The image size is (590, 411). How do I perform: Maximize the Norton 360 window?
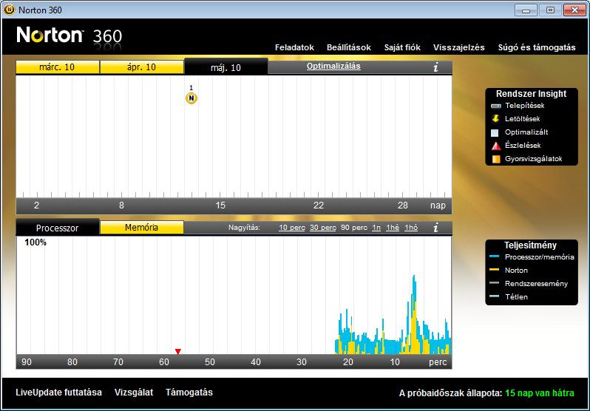tap(550, 10)
